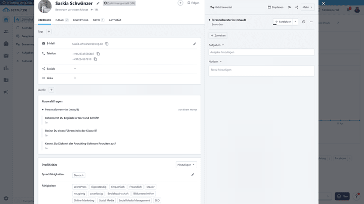
Task: Open the Aktivität tab
Action: [x=115, y=20]
